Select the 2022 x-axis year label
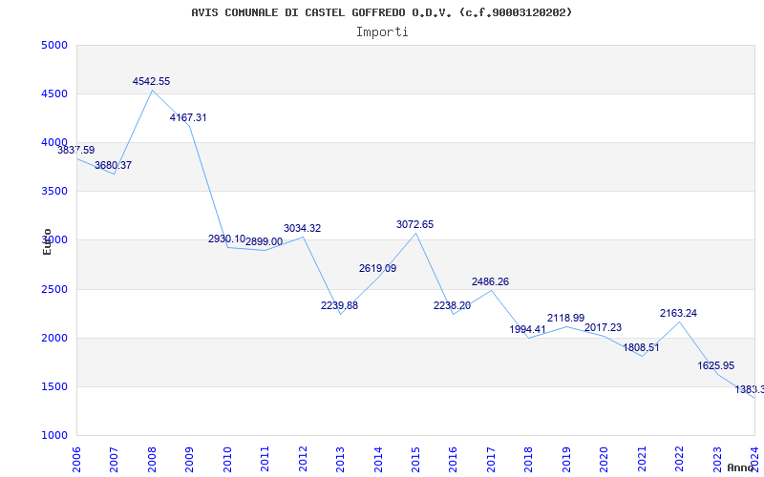The image size is (764, 477). tap(679, 459)
